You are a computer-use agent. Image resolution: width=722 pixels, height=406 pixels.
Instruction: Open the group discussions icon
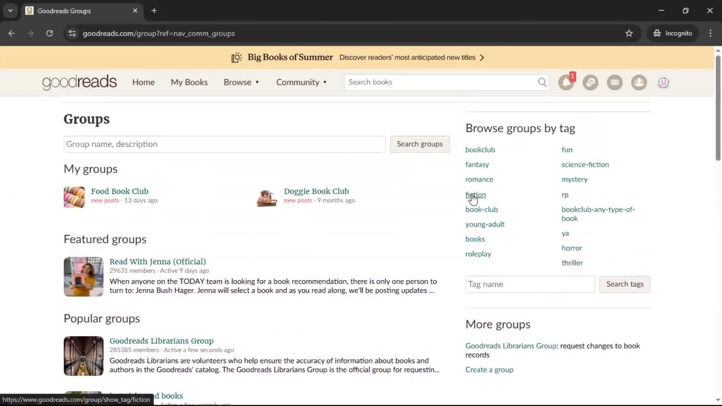click(590, 82)
